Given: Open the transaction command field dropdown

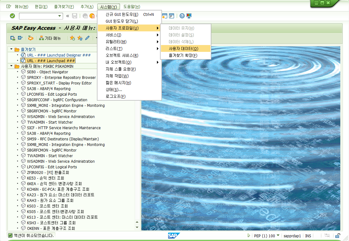Looking at the screenshot, I should 60,16.
